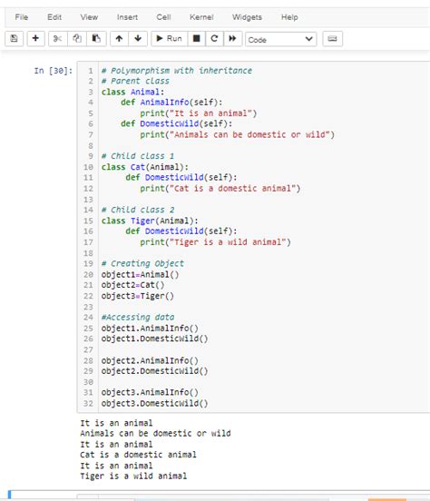The height and width of the screenshot is (501, 430).
Task: Click 'object2=Cat()' code line
Action: click(x=132, y=285)
